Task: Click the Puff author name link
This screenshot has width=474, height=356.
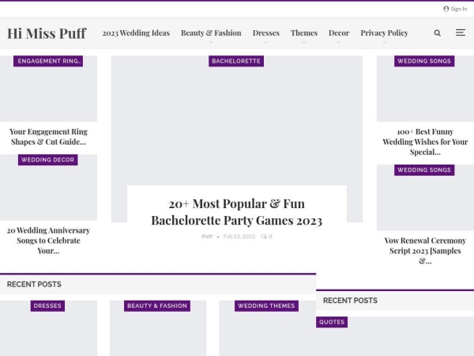Action: pos(207,237)
